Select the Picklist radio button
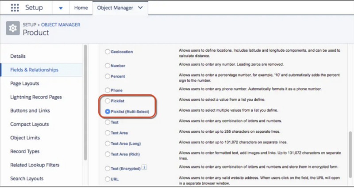The width and height of the screenshot is (354, 188). click(x=108, y=101)
